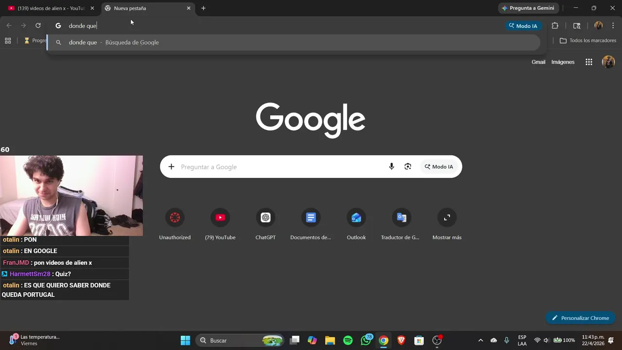Open the Extensions puzzle icon
The height and width of the screenshot is (350, 622).
tap(555, 26)
